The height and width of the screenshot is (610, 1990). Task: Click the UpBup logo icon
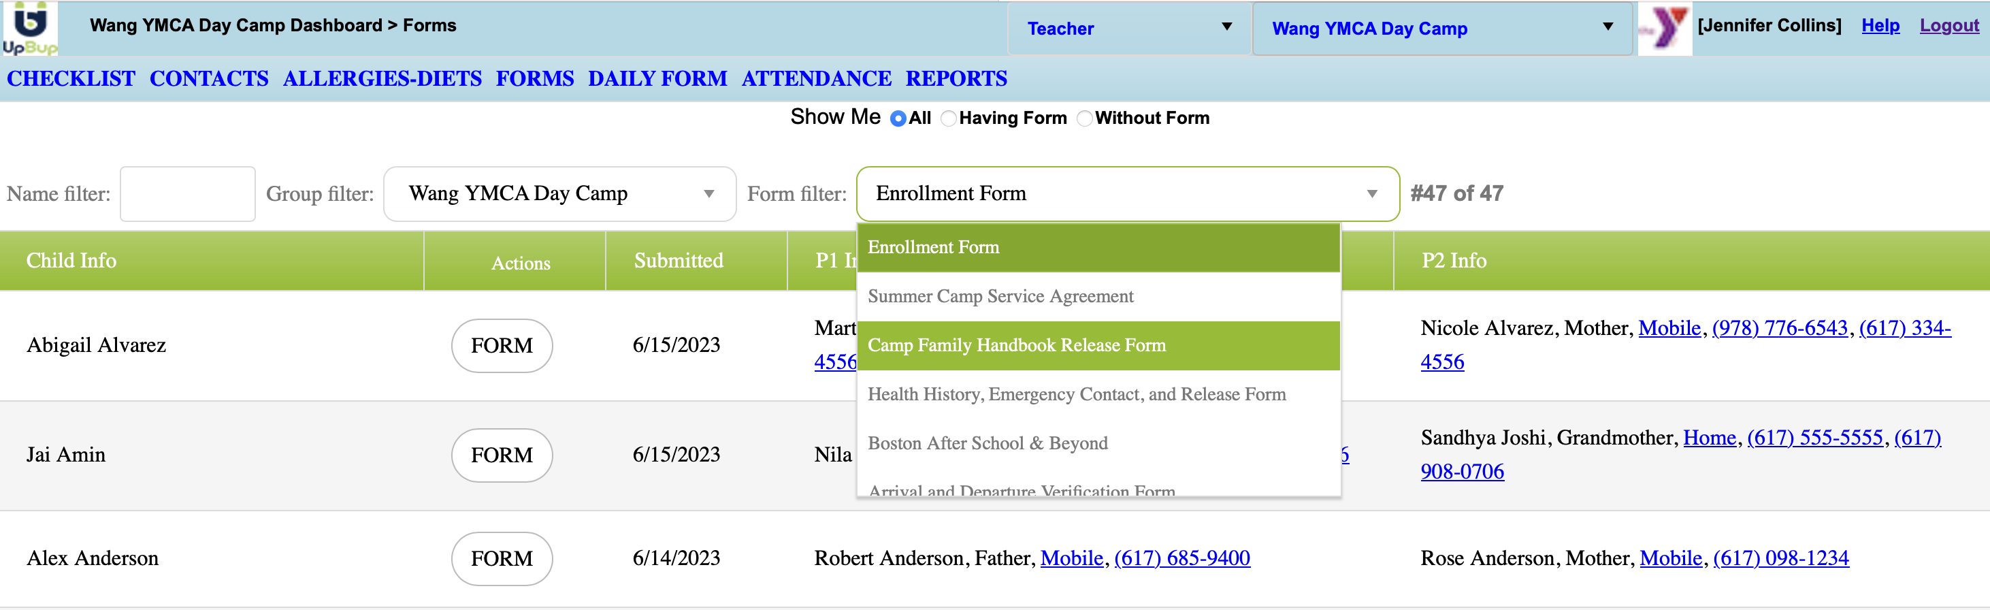pyautogui.click(x=30, y=28)
